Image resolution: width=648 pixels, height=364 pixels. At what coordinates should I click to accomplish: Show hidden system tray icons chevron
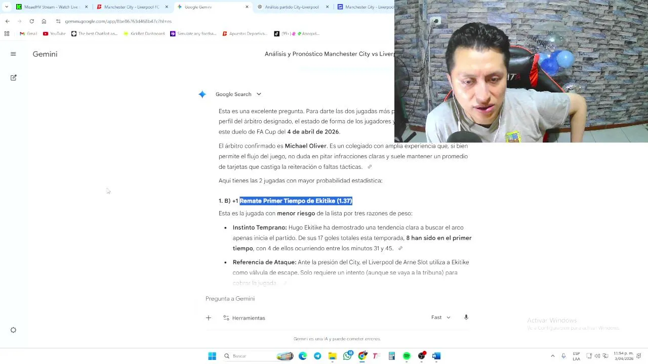(553, 356)
